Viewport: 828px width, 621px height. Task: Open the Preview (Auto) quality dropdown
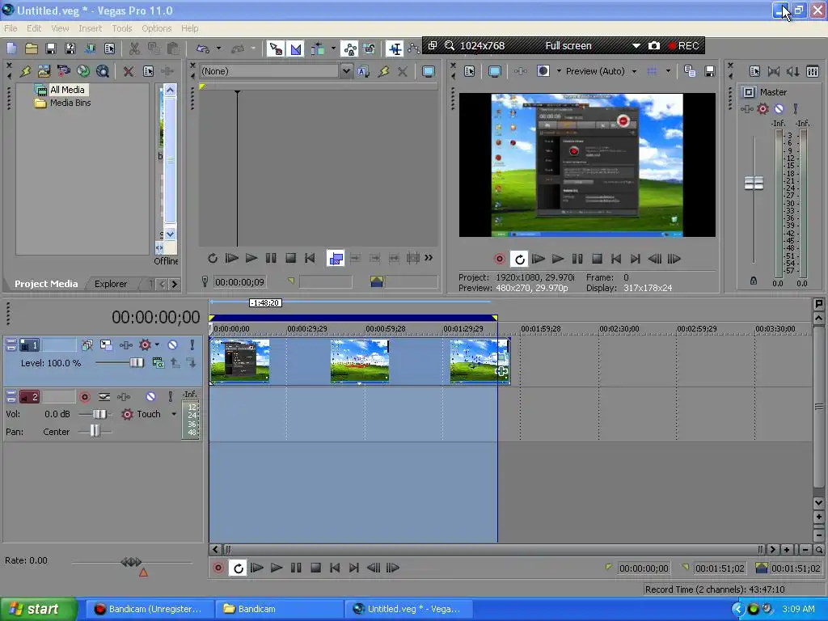[x=634, y=71]
